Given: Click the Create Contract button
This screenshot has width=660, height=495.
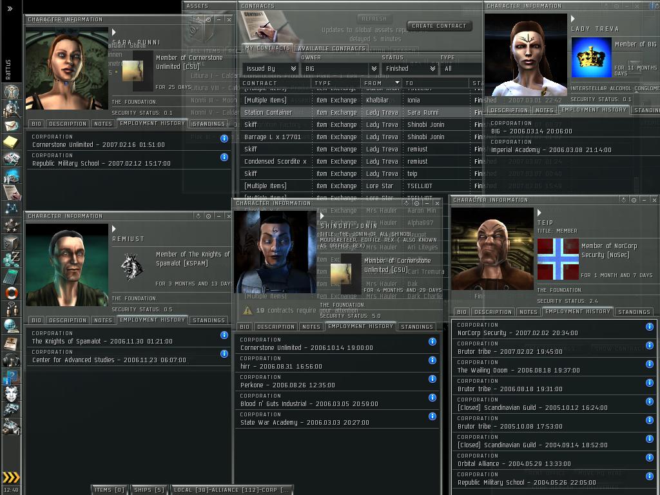Looking at the screenshot, I should (x=439, y=26).
